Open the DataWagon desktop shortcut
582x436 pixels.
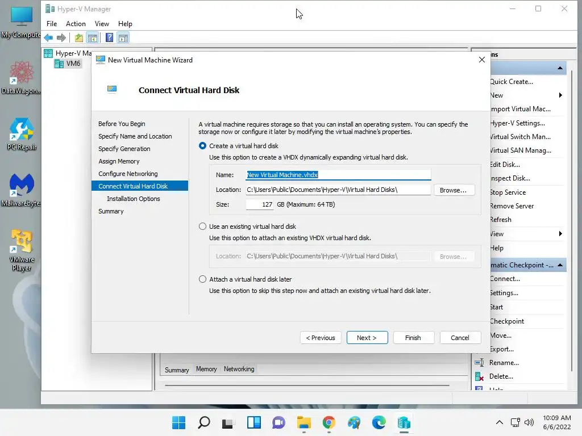click(21, 78)
